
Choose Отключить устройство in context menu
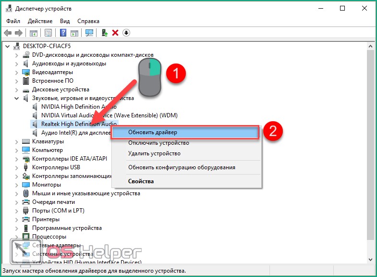tap(186, 143)
